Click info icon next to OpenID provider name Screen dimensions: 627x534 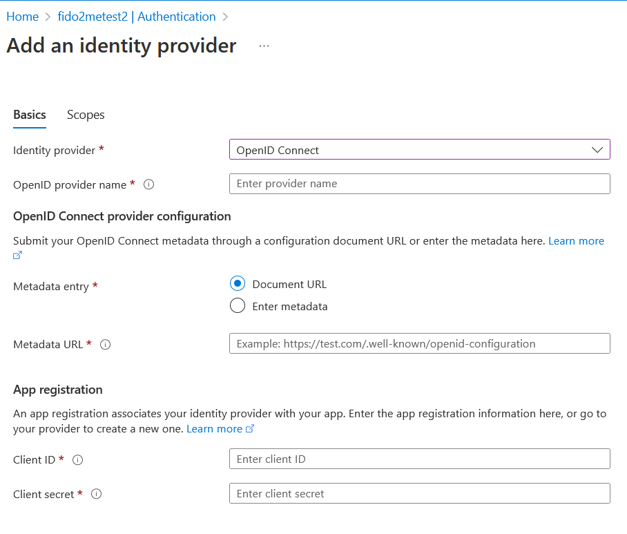(148, 184)
